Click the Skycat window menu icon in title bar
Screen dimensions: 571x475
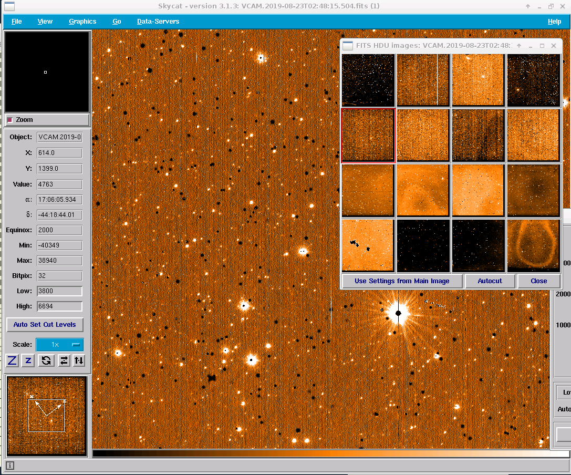point(8,6)
